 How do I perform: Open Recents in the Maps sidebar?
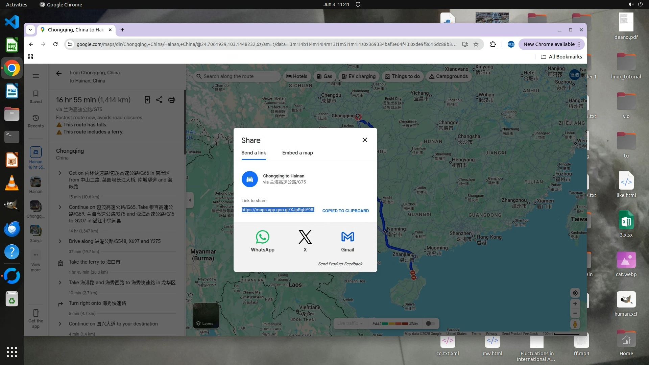point(35,121)
